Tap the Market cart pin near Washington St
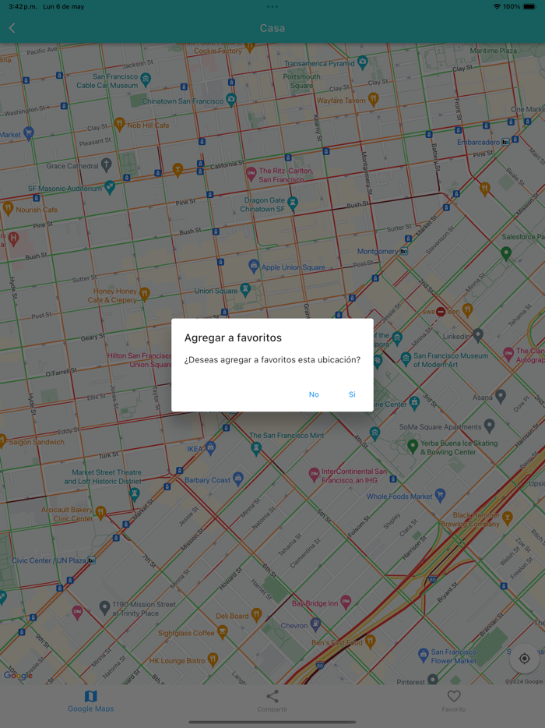This screenshot has width=545, height=728. pos(29,134)
